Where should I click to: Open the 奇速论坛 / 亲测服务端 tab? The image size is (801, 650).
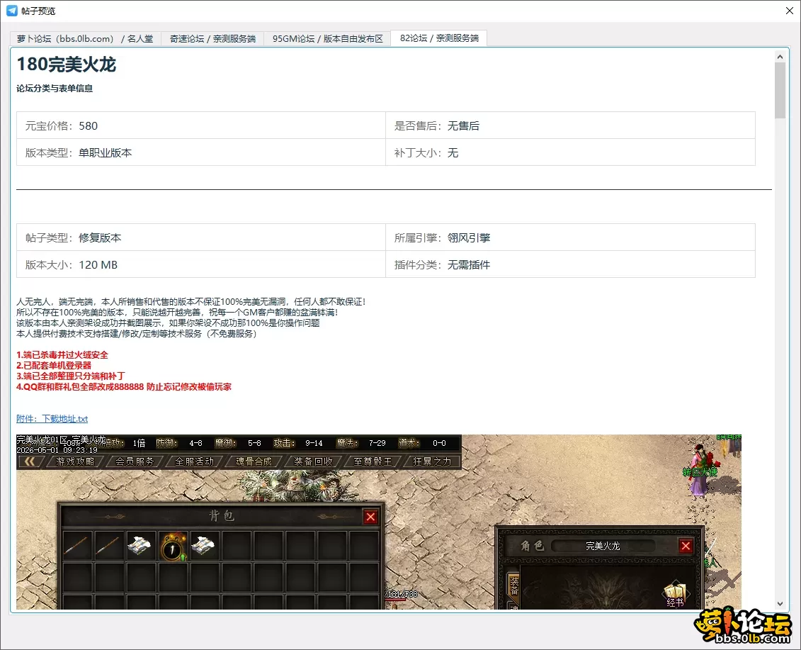(212, 38)
